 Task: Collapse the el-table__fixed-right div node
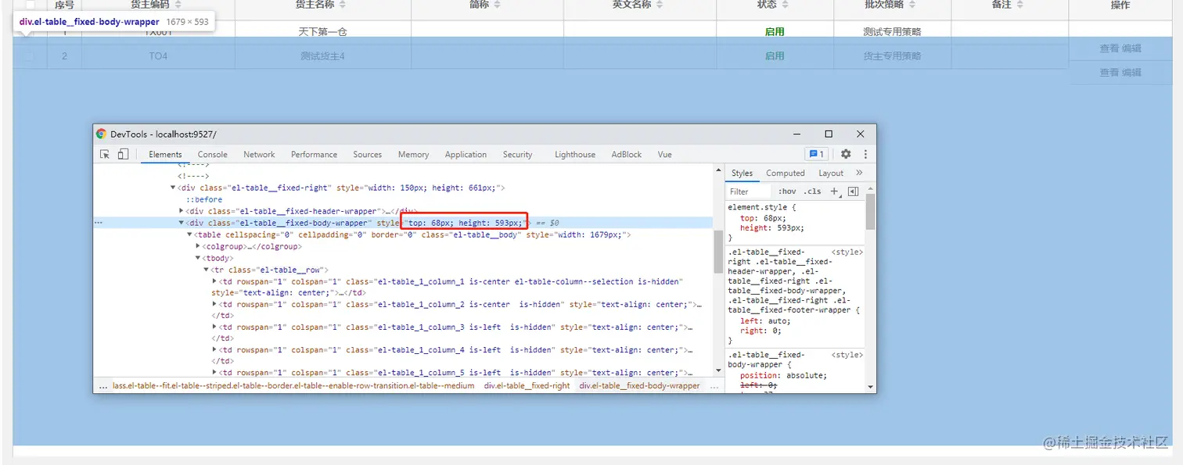174,188
